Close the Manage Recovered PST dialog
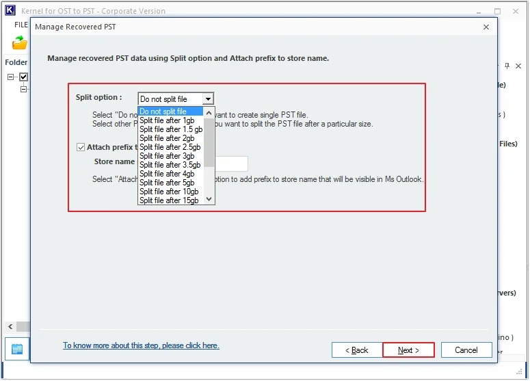530x381 pixels. (x=486, y=27)
